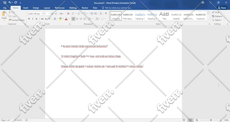
Task: Toggle Underline formatting
Action: (37, 19)
